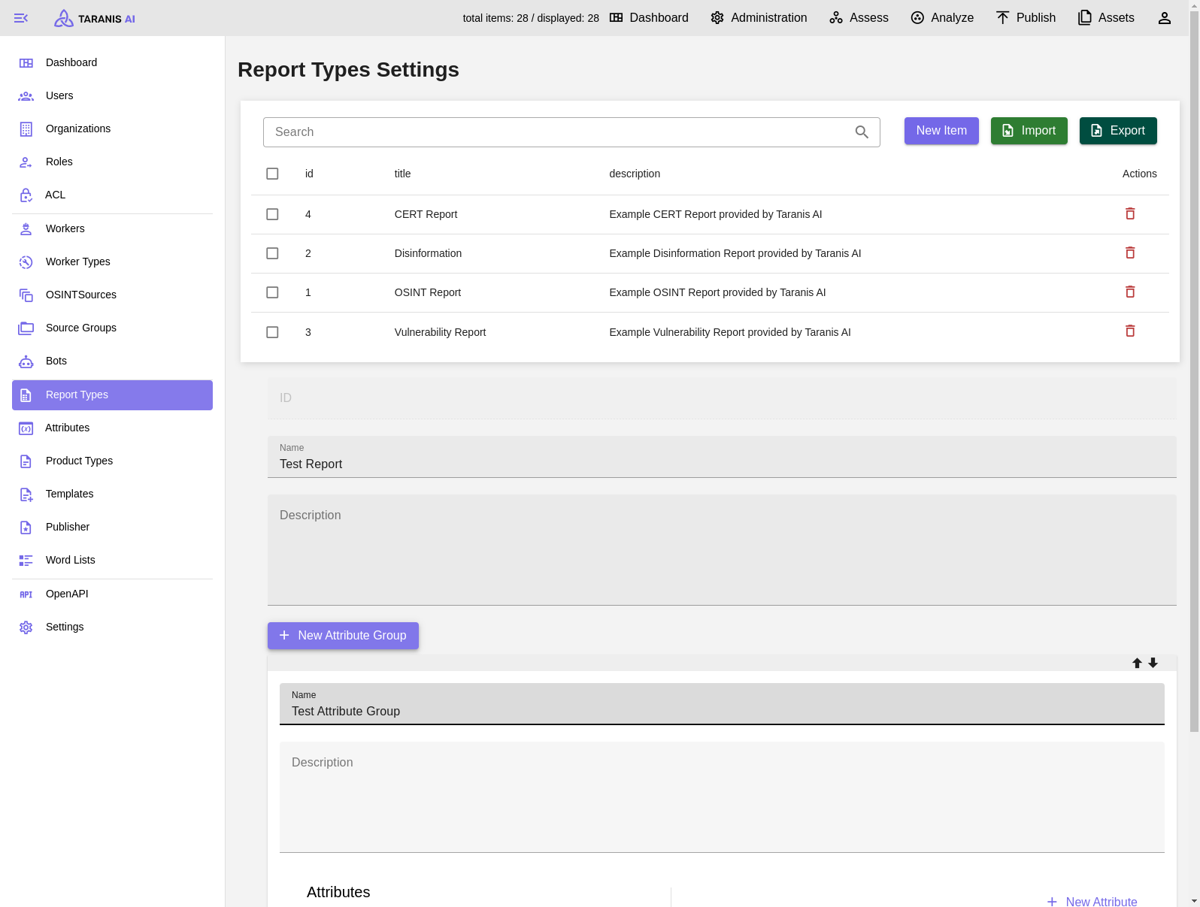Open Publisher in the sidebar
Viewport: 1200px width, 907px height.
pos(112,528)
